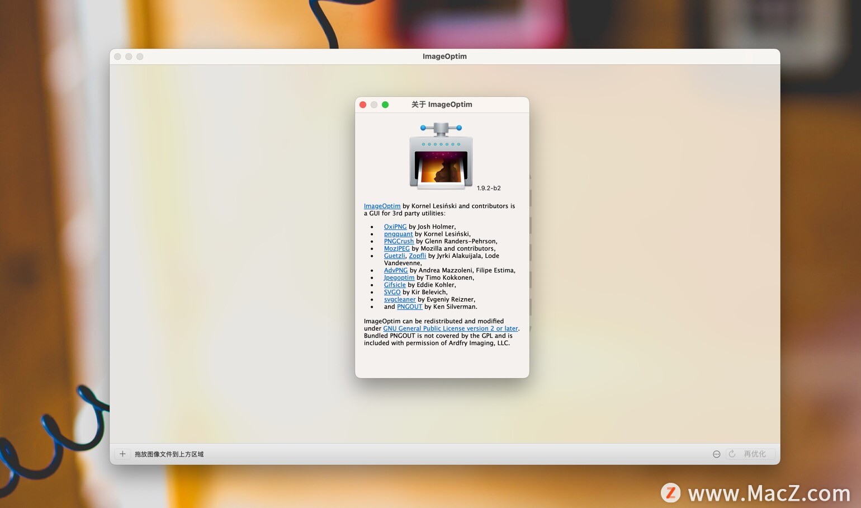
Task: Open the MozJPEG link
Action: (396, 248)
